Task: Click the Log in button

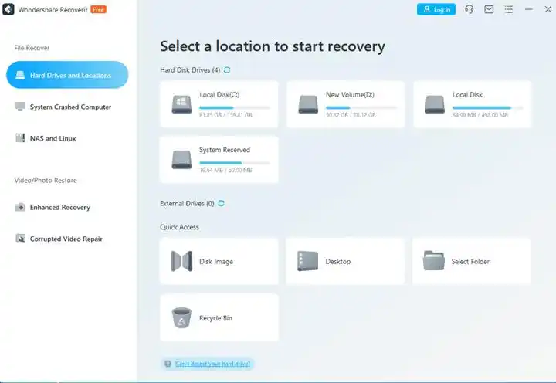Action: (436, 9)
